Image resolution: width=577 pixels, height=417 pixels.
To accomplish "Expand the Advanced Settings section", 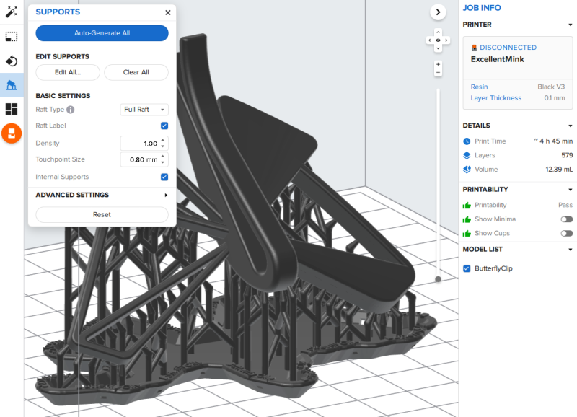I will [102, 195].
